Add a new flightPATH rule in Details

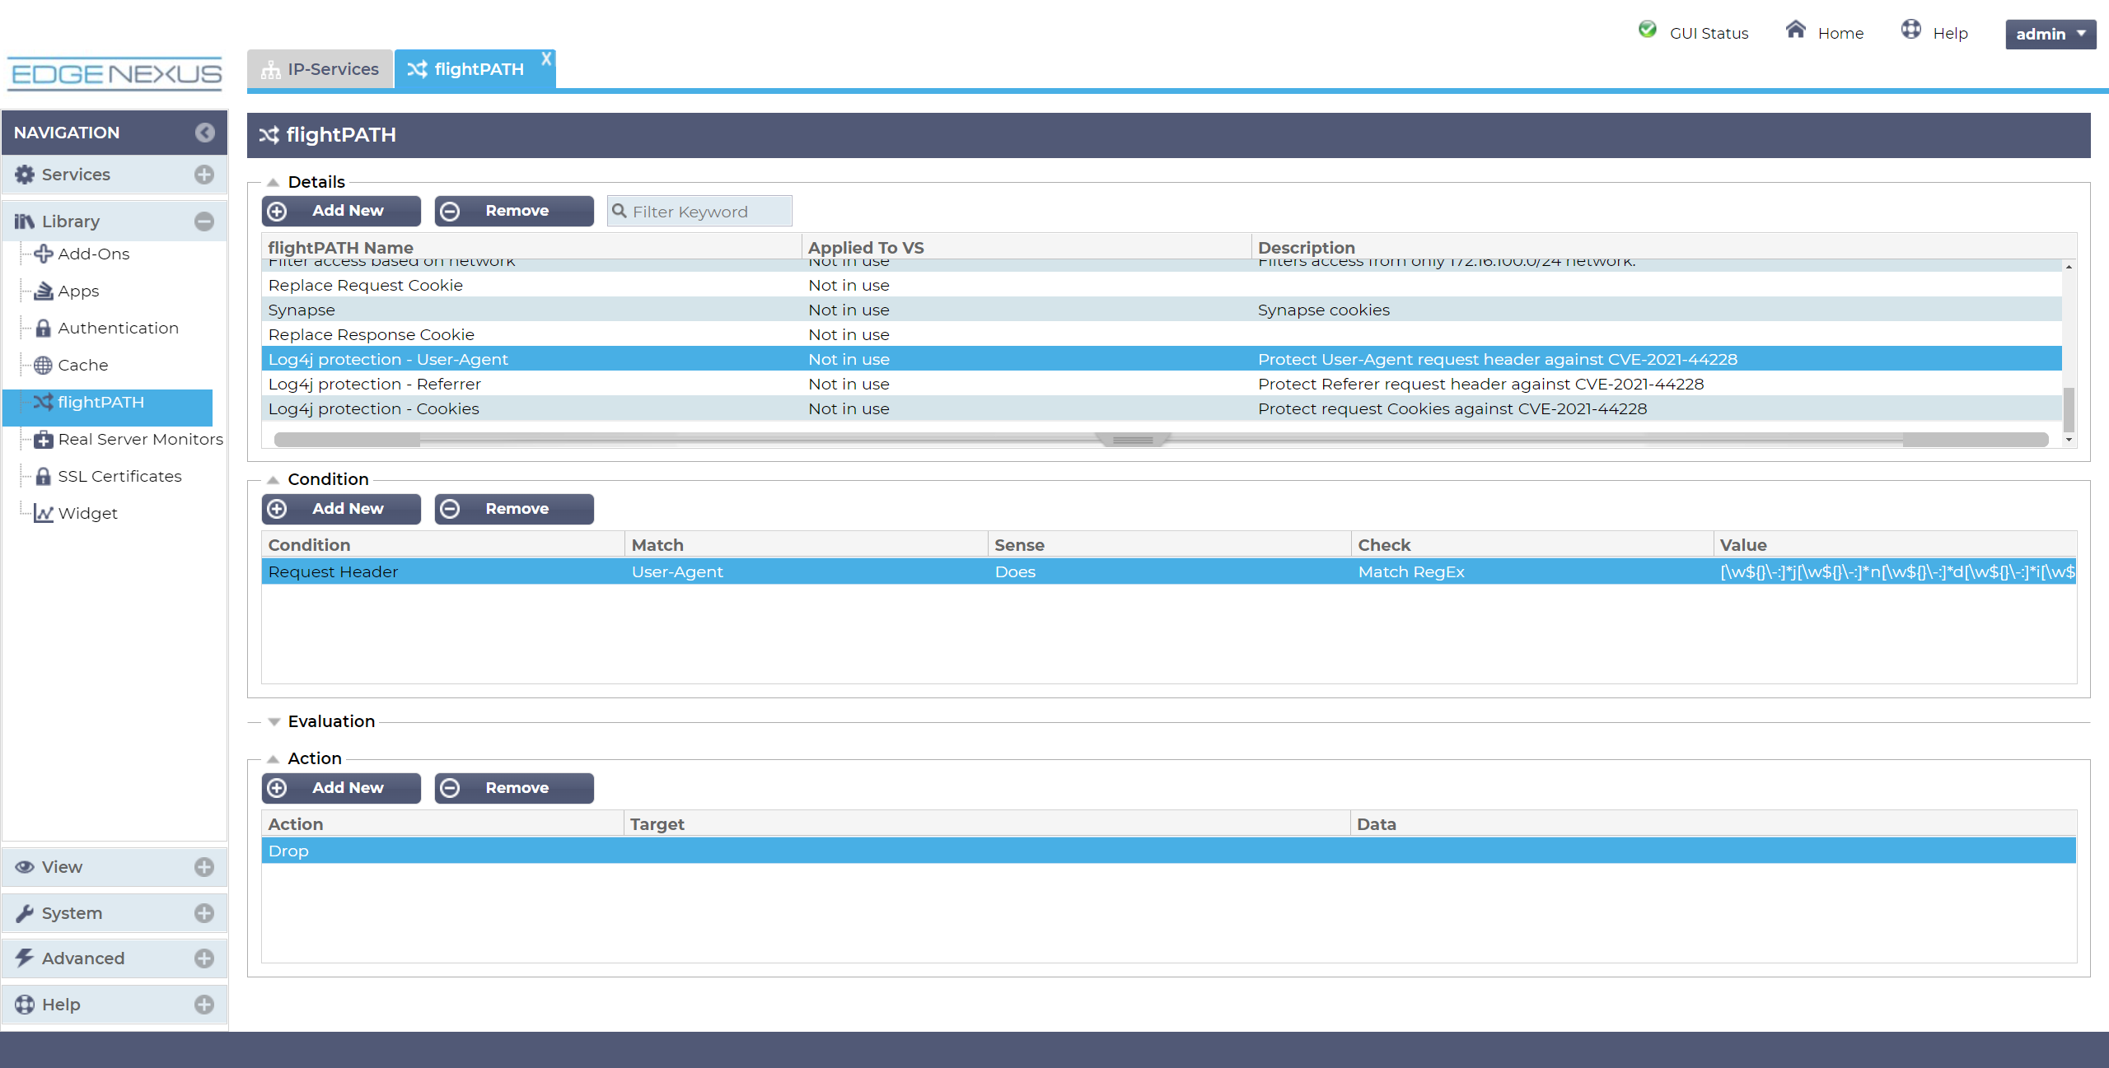pyautogui.click(x=341, y=211)
